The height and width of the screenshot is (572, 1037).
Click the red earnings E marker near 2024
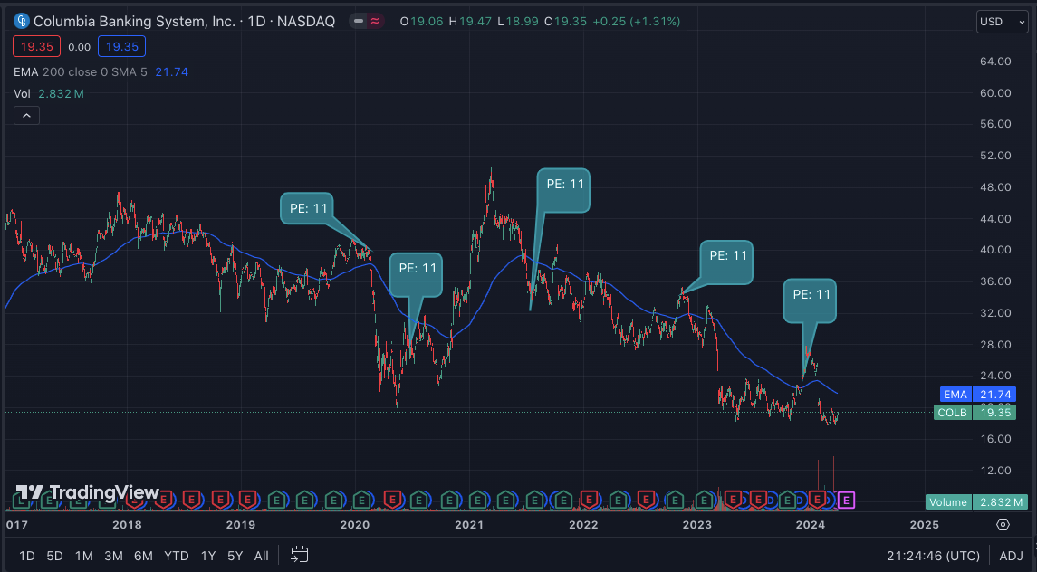(x=819, y=499)
